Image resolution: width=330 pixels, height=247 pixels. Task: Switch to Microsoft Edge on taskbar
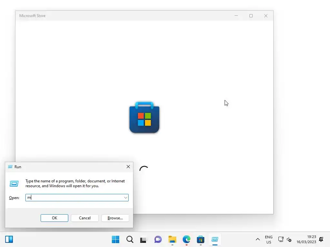point(187,239)
